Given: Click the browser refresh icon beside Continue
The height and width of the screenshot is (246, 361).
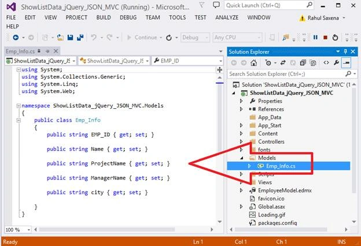Looking at the screenshot, I should pos(169,38).
